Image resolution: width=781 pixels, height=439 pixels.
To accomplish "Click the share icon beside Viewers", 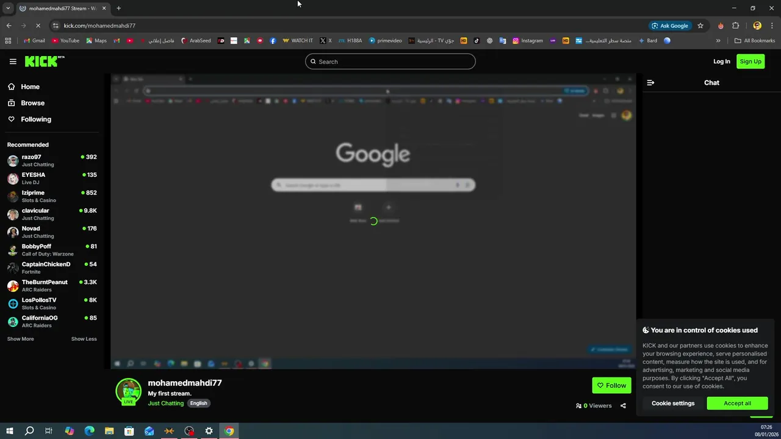I will [x=623, y=405].
